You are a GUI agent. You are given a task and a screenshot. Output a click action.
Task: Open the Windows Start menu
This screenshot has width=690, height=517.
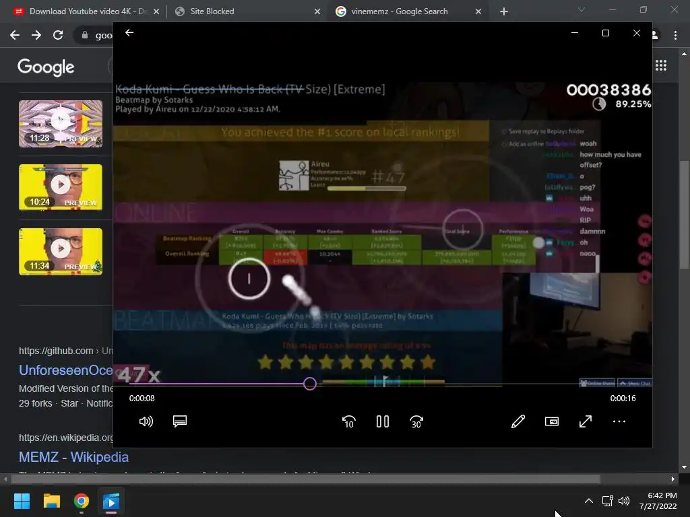22,501
